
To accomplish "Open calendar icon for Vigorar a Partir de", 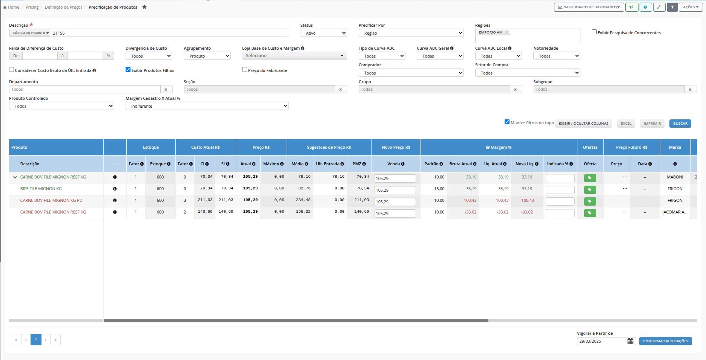I will [631, 341].
